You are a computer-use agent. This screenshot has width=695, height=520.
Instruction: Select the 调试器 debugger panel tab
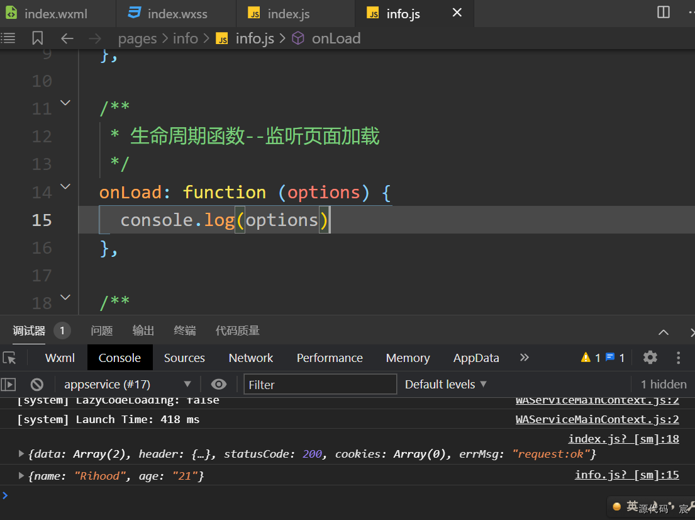click(29, 331)
